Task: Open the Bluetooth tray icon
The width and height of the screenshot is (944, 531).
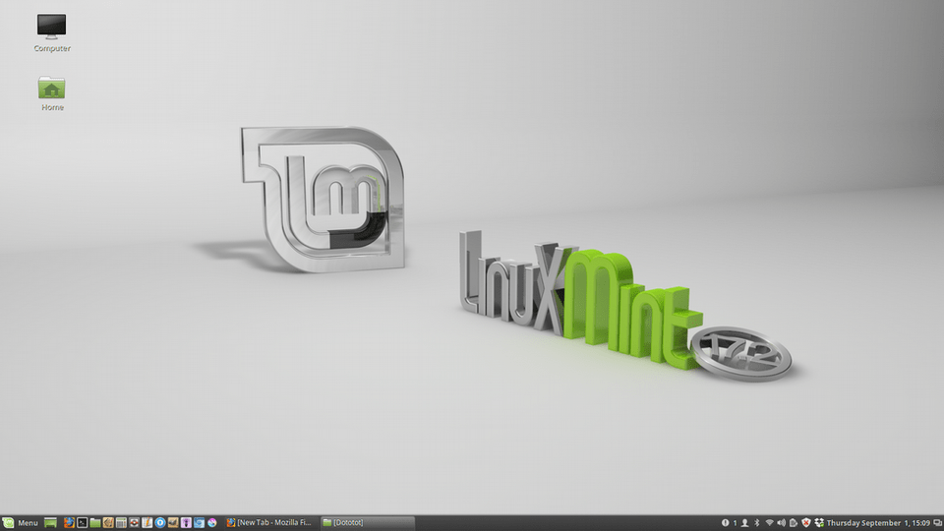Action: pos(757,522)
